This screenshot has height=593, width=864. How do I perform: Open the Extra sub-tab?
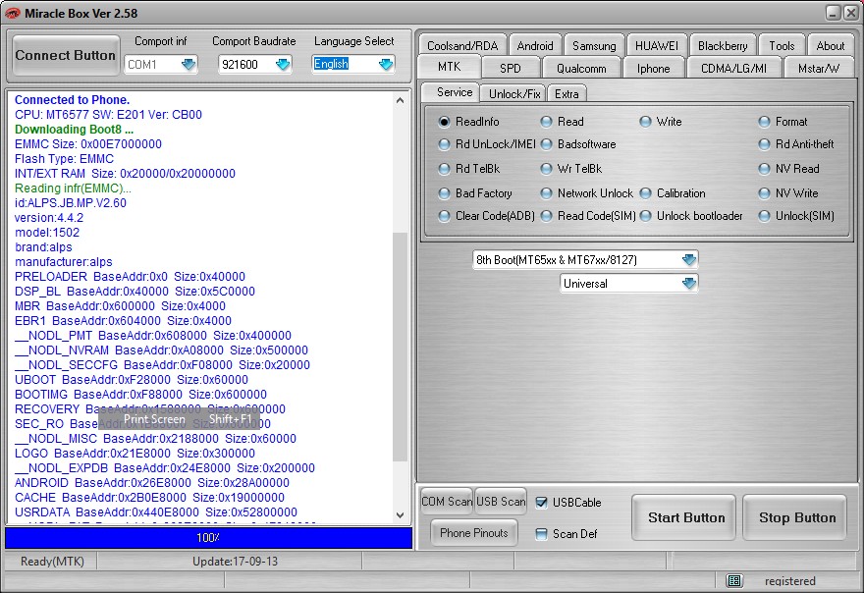[567, 94]
